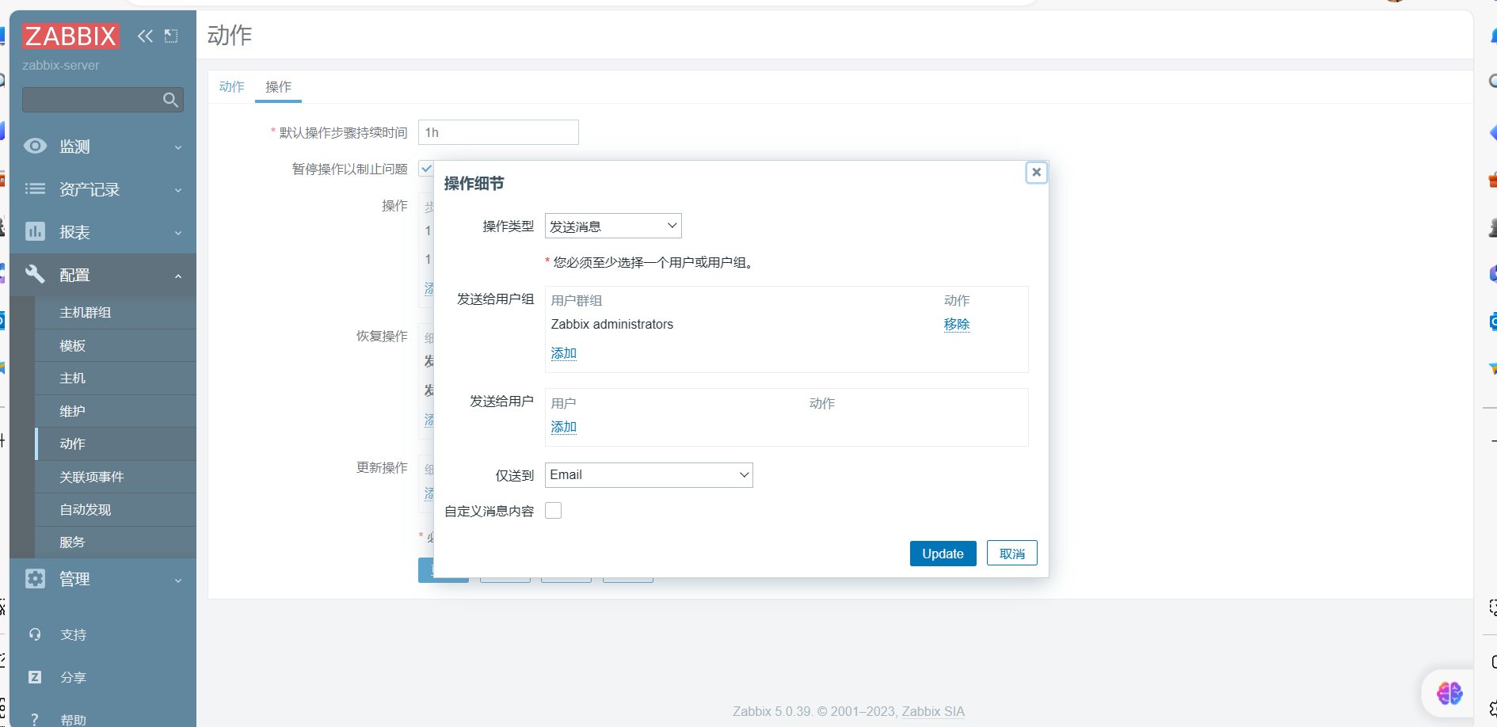Go to 自动发现 discovery
Image resolution: width=1497 pixels, height=727 pixels.
(116, 510)
